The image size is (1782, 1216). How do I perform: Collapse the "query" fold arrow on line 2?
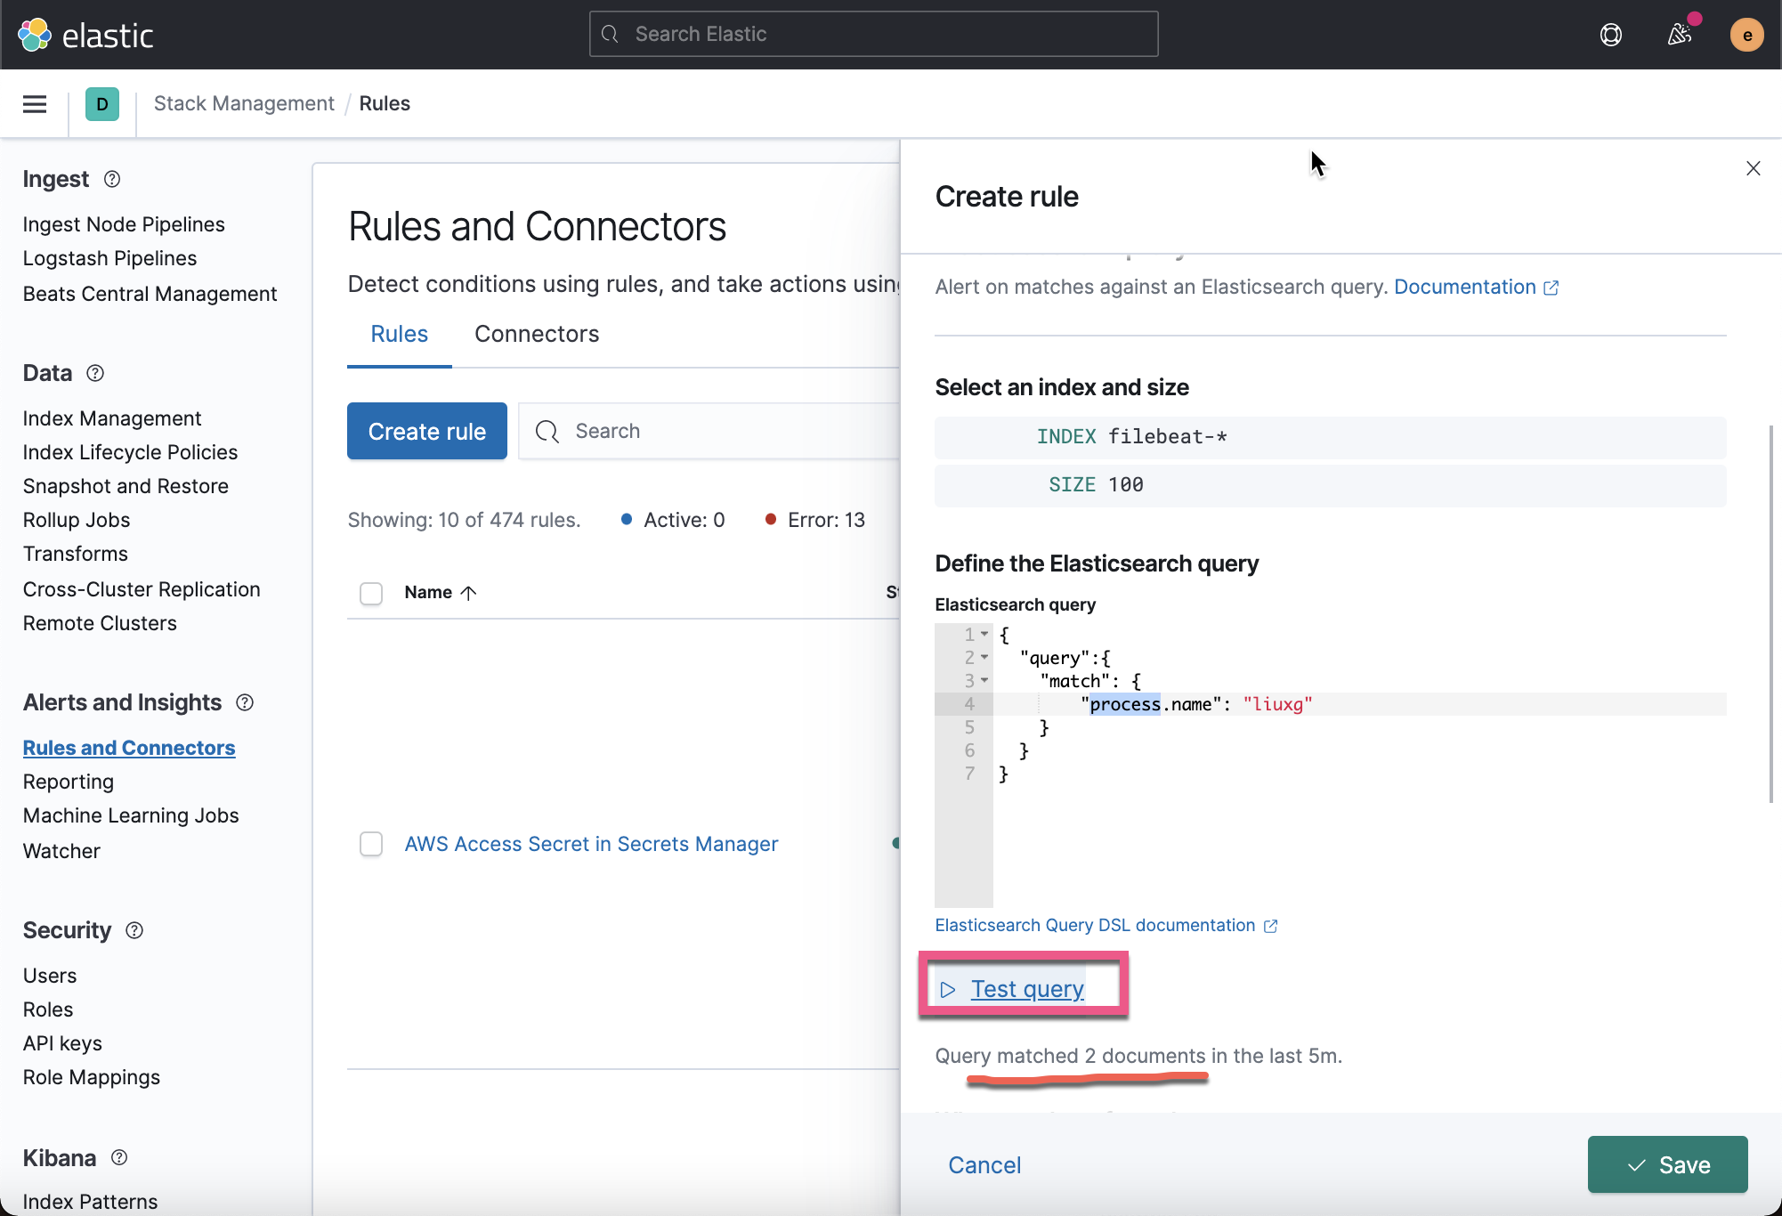(x=984, y=658)
